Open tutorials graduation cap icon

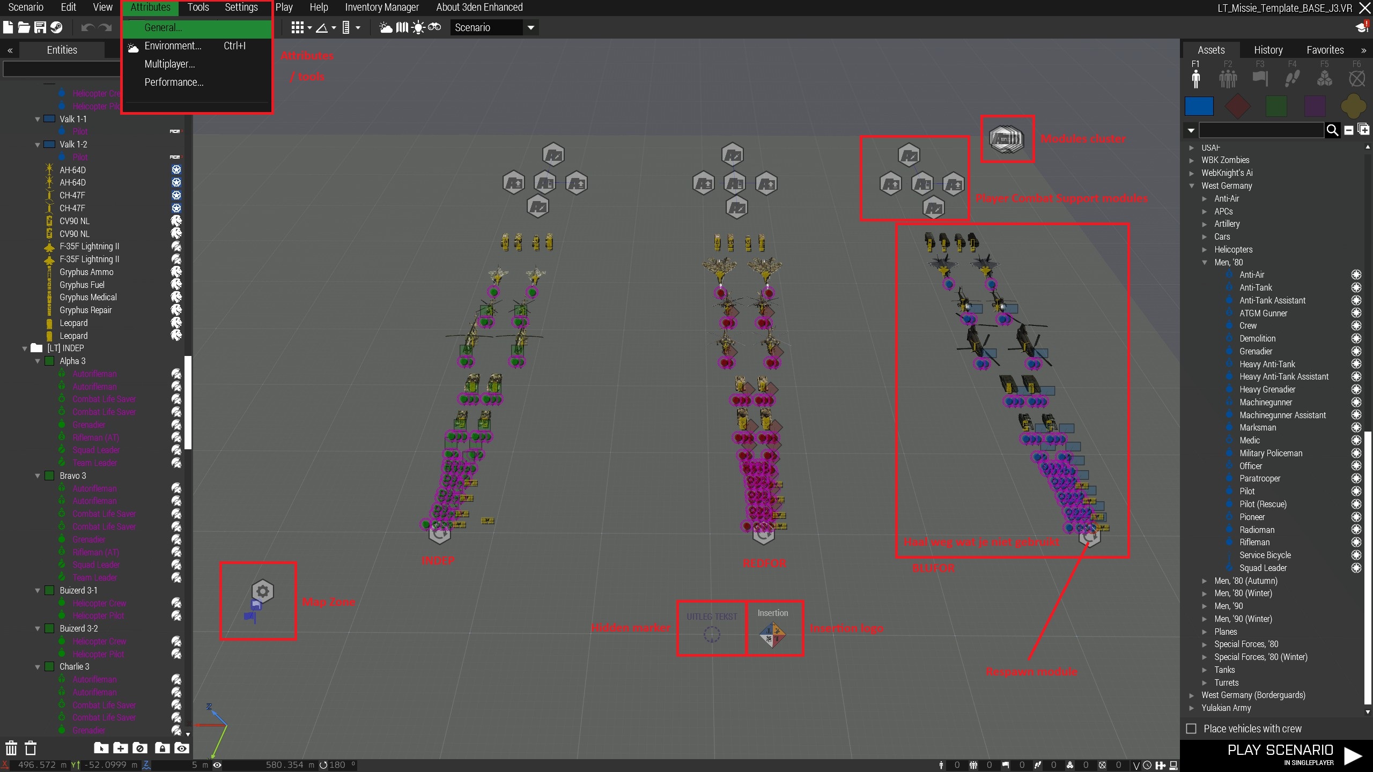pyautogui.click(x=1362, y=27)
